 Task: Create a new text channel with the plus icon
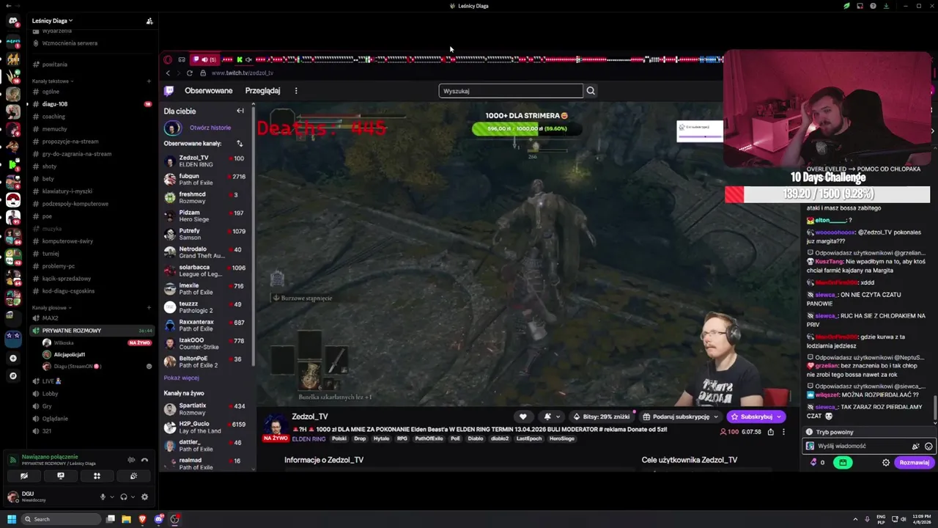point(149,81)
